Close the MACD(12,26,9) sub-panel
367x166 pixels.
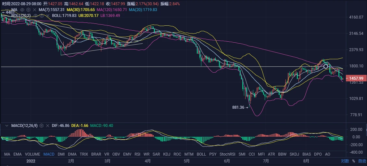point(48,126)
